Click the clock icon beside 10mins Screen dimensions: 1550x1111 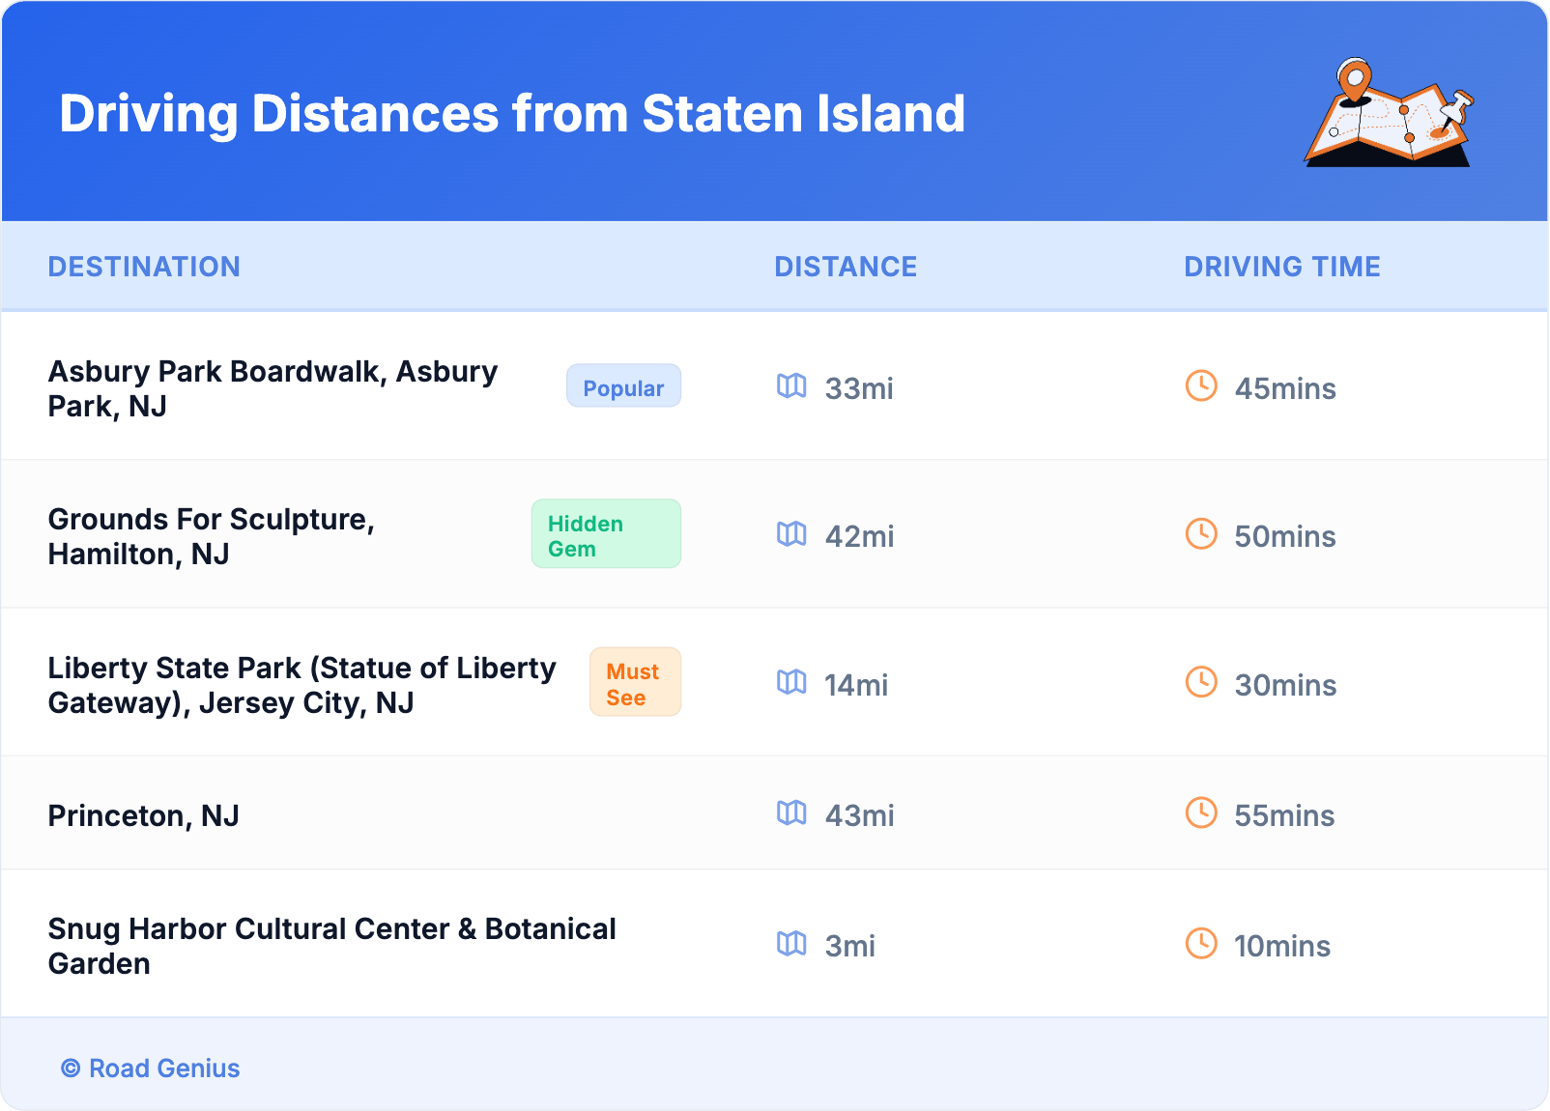1201,944
